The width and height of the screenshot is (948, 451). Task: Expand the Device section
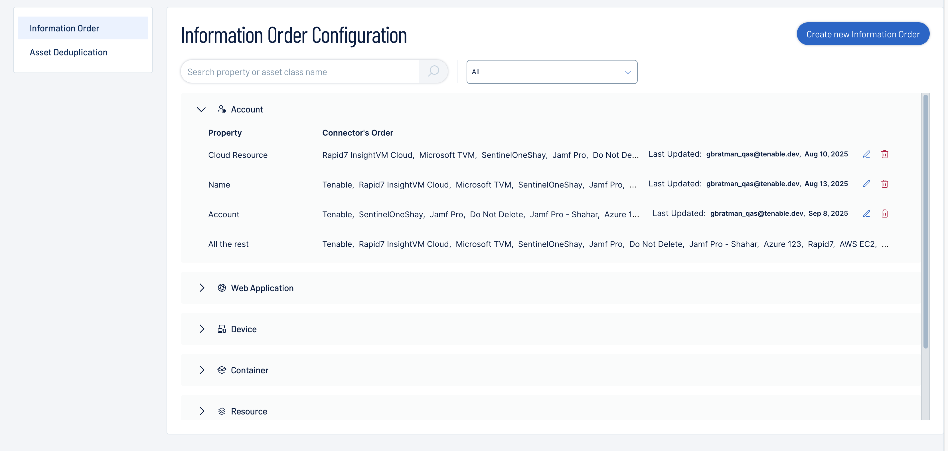pyautogui.click(x=202, y=329)
